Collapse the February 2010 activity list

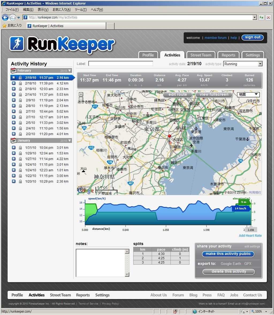(x=70, y=71)
